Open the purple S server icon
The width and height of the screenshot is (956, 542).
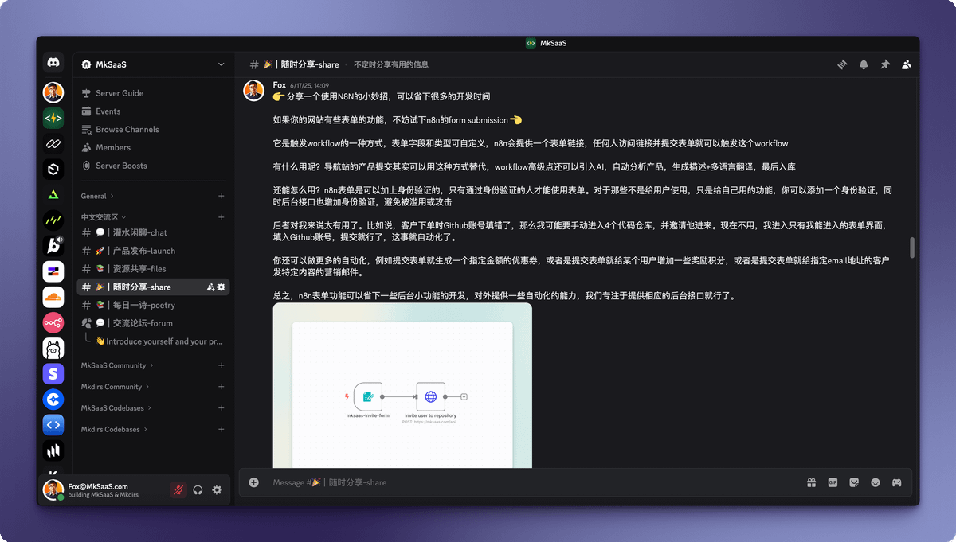53,373
